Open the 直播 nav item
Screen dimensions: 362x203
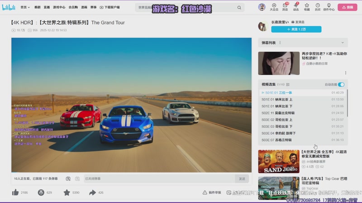(47, 7)
